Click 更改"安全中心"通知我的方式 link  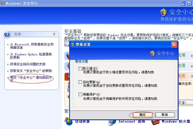click(31, 79)
